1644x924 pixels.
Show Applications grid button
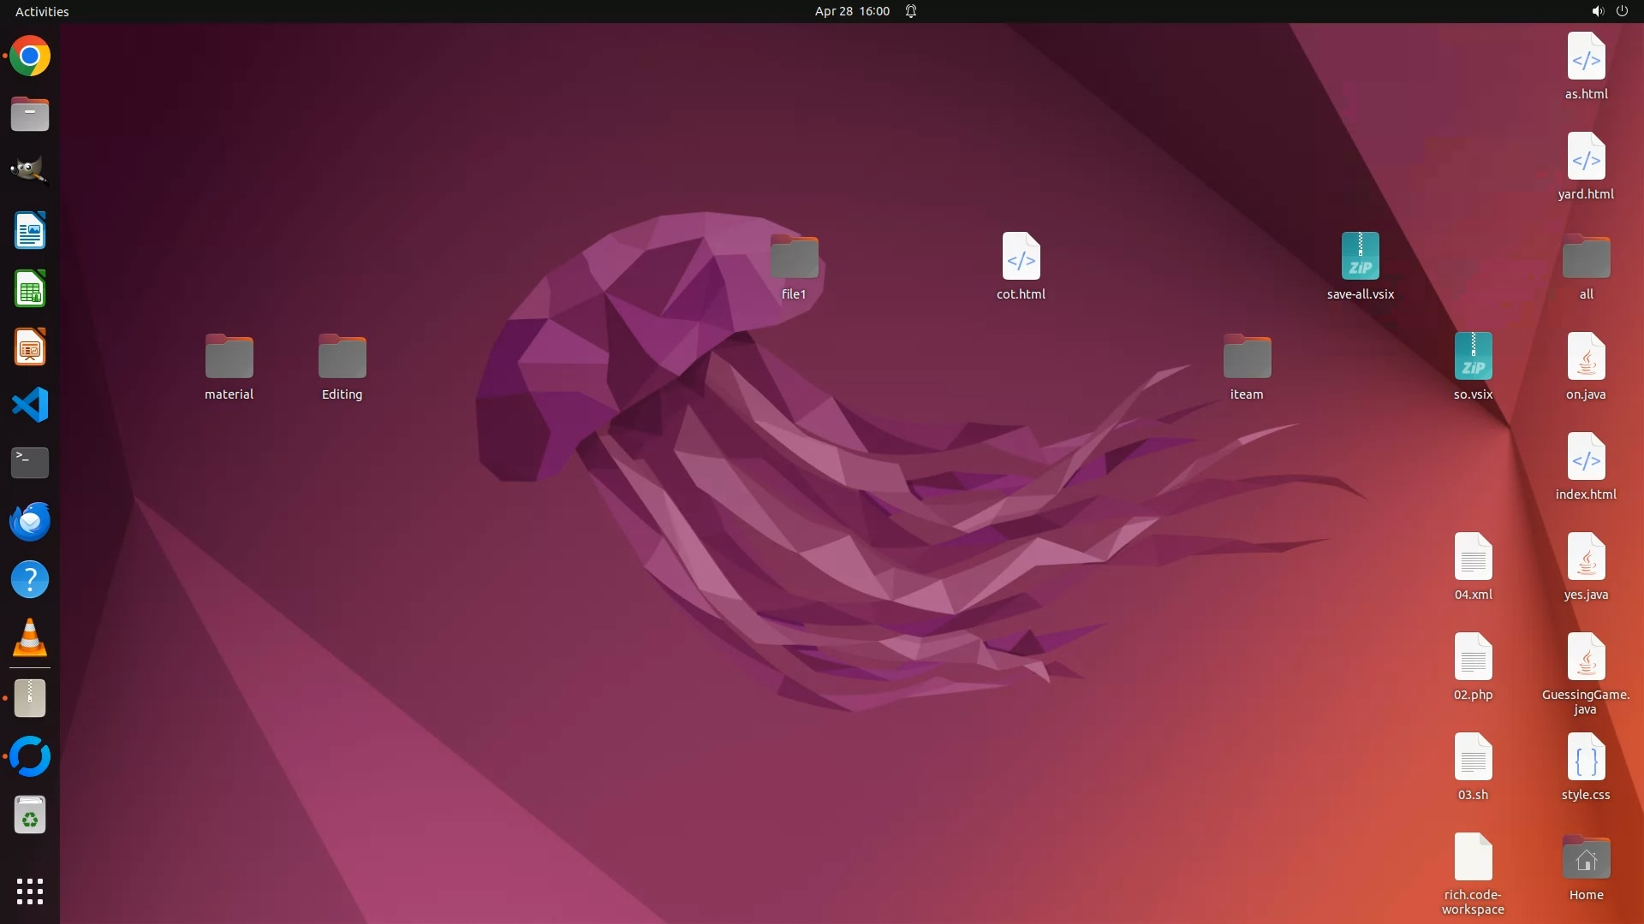click(30, 891)
